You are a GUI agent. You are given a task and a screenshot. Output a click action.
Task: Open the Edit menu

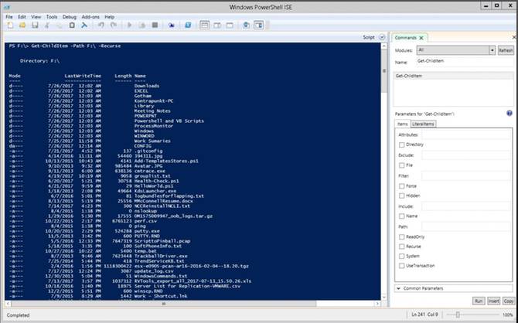(x=22, y=17)
